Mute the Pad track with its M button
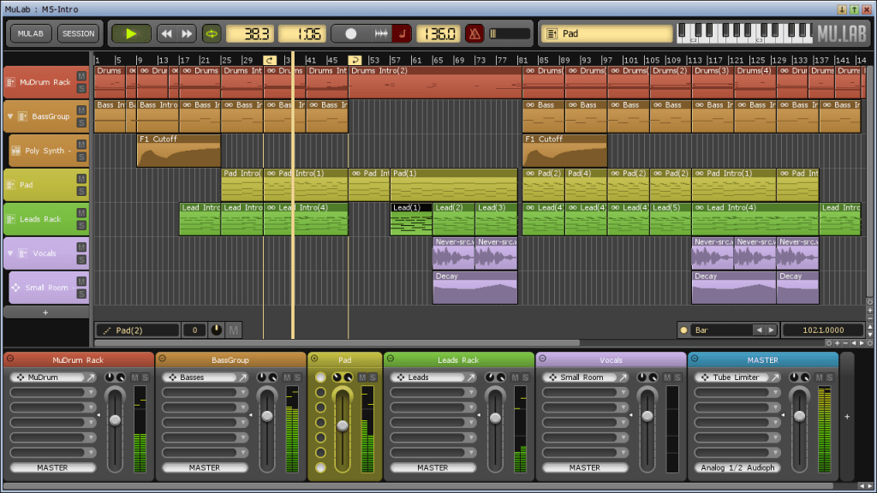 [x=81, y=178]
